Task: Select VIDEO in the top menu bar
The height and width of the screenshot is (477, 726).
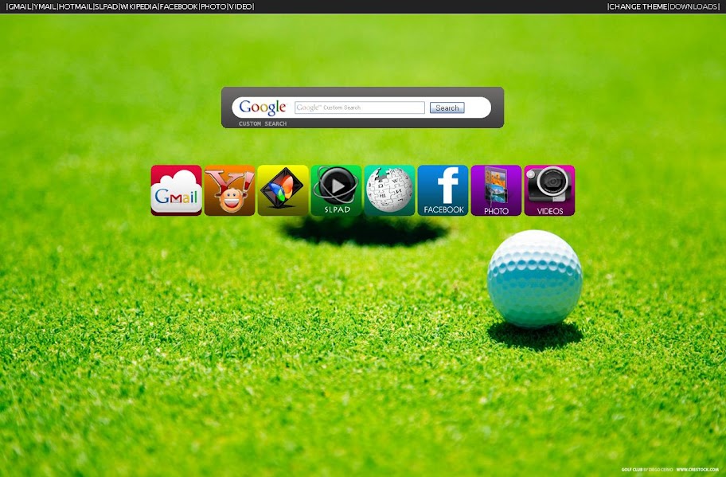Action: pyautogui.click(x=240, y=6)
